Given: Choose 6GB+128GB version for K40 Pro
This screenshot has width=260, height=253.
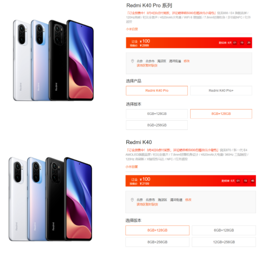Looking at the screenshot, I should 157,114.
